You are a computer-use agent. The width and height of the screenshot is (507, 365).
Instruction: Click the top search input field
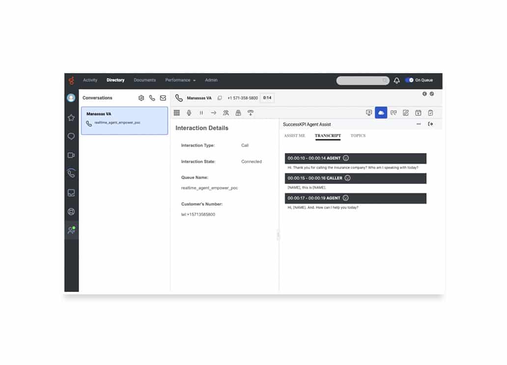pyautogui.click(x=362, y=80)
